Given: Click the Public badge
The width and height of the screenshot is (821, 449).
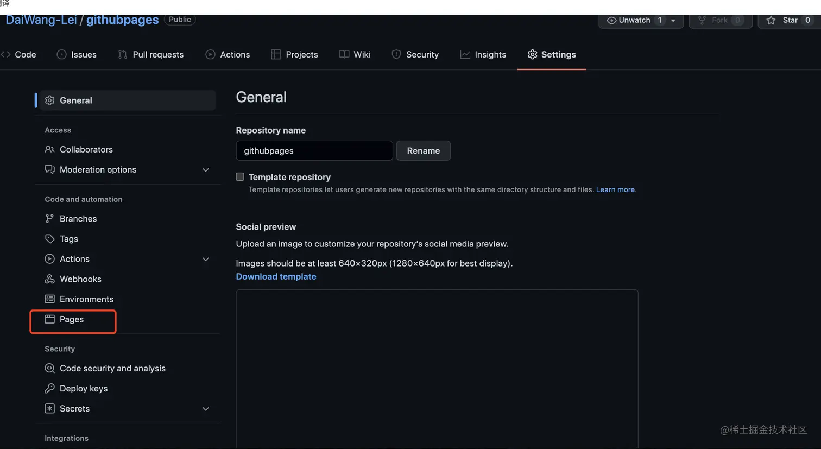Looking at the screenshot, I should pyautogui.click(x=180, y=20).
